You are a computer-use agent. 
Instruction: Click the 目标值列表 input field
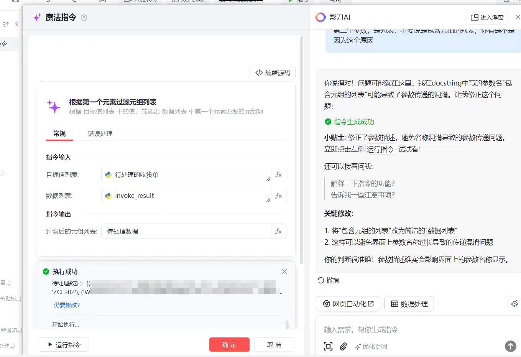[x=186, y=174]
